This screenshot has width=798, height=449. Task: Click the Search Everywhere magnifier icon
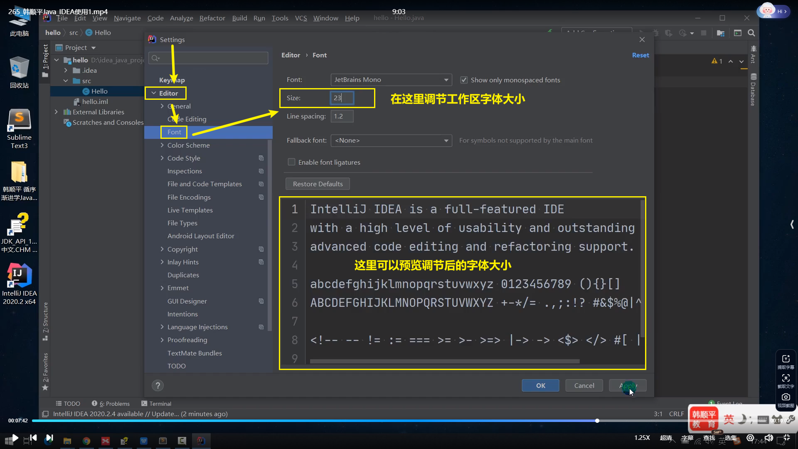tap(751, 33)
